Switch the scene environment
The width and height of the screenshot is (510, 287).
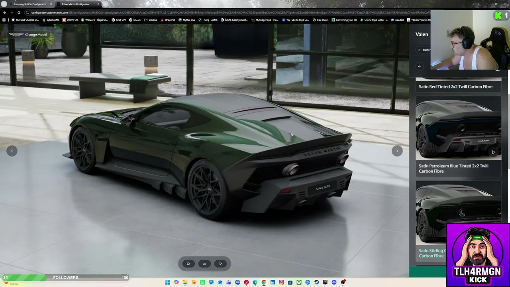coord(204,263)
